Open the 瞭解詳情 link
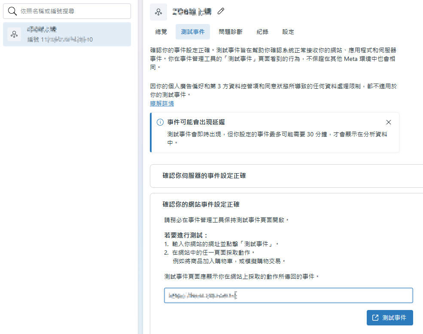Image resolution: width=423 pixels, height=334 pixels. coord(162,103)
